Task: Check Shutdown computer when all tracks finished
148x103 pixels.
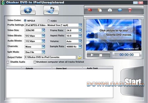Action: point(35,62)
